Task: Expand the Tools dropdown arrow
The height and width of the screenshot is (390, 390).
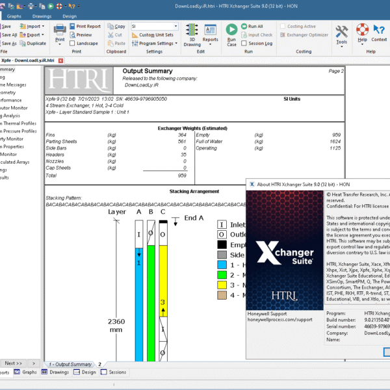Action: pos(341,47)
